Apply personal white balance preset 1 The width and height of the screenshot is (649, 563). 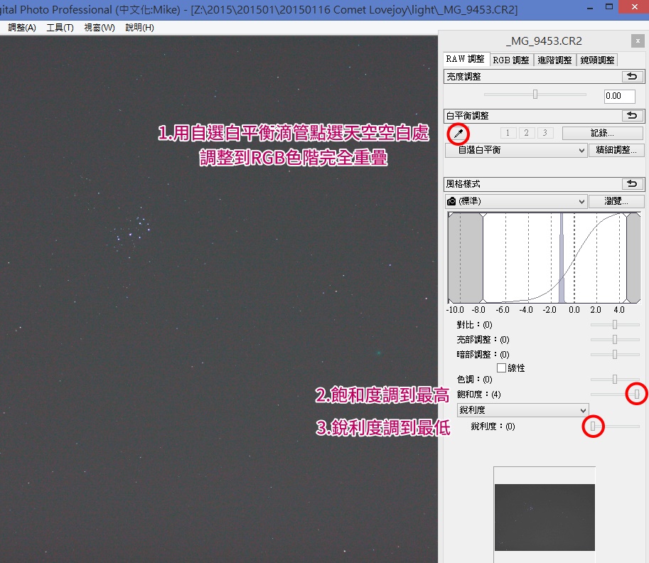508,133
